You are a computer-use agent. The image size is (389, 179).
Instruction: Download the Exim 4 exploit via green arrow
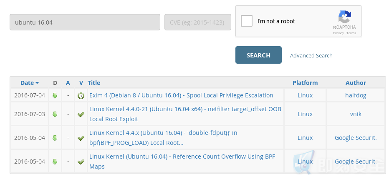(x=55, y=96)
